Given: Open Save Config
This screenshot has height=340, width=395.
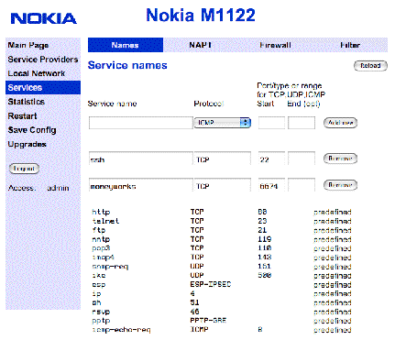Looking at the screenshot, I should pos(32,130).
